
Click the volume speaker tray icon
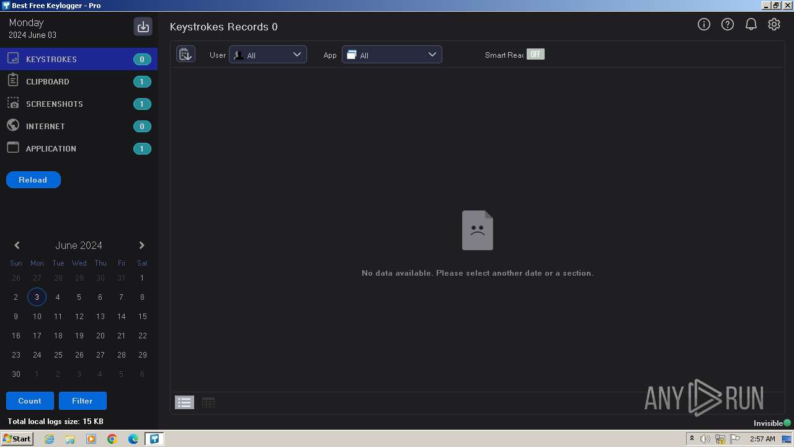point(705,439)
